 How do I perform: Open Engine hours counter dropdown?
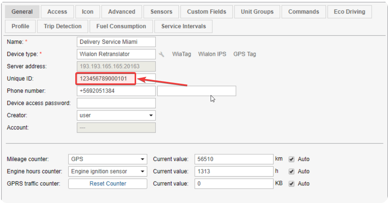point(108,171)
